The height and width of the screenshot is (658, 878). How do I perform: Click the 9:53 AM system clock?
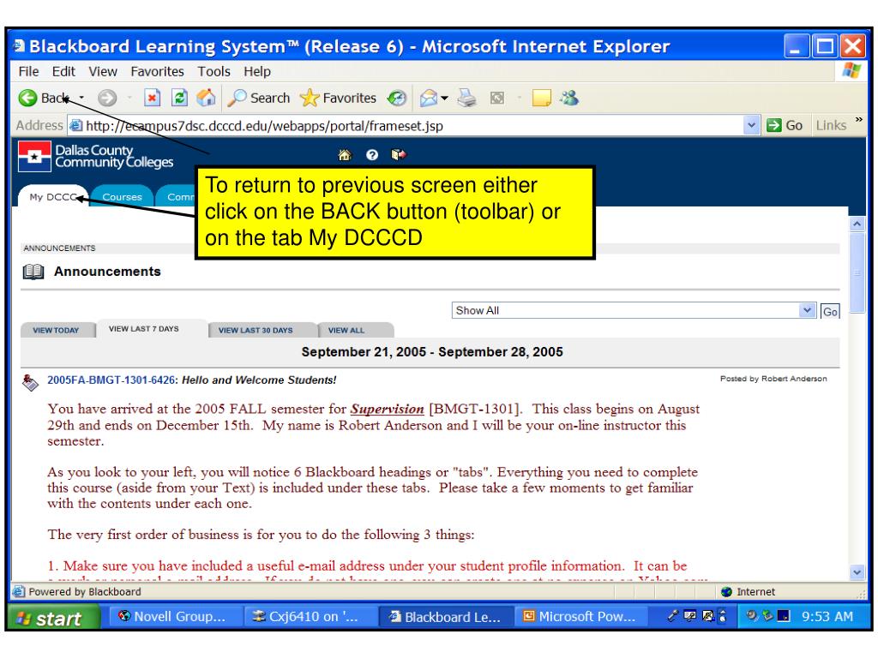827,617
